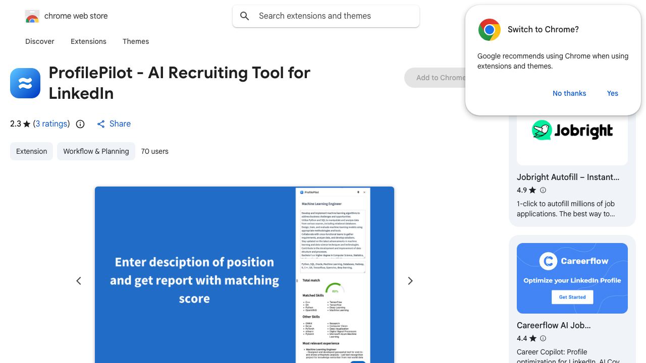Show the previous screenshot with left arrow
Viewport: 646px width, 363px height.
pos(79,281)
